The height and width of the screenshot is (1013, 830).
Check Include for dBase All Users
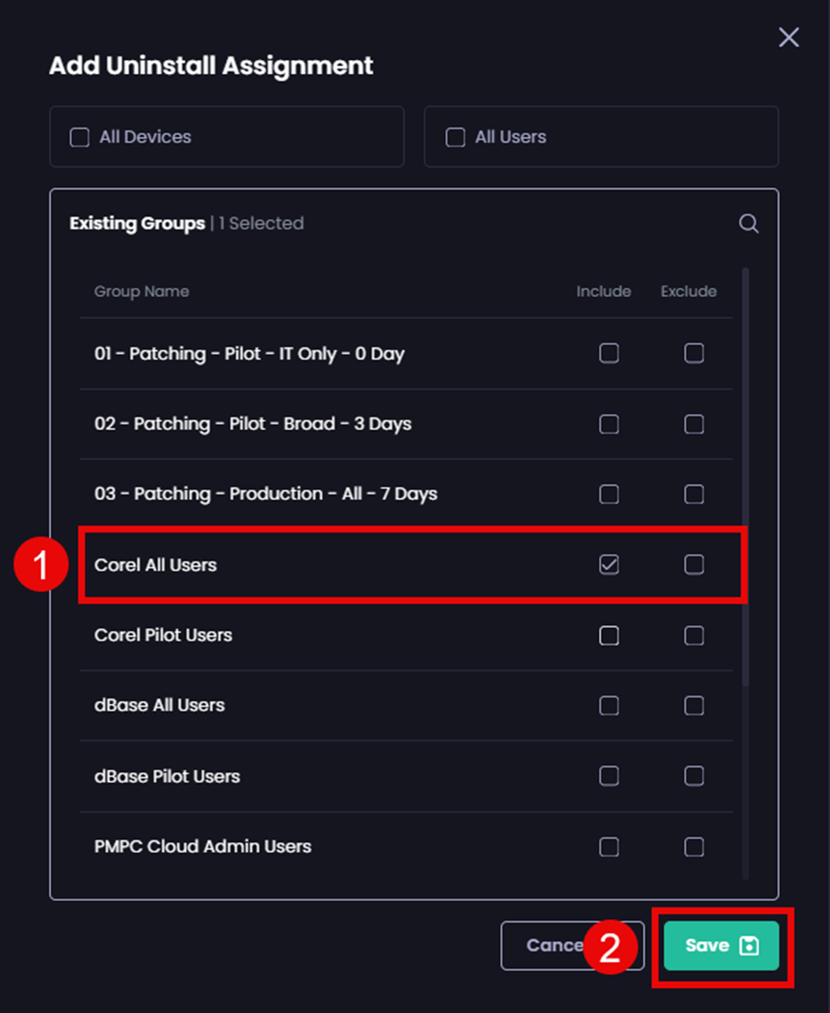click(609, 705)
